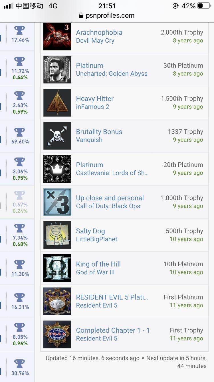
Task: Tap the Salty Dog sticker icon
Action: tap(57, 235)
